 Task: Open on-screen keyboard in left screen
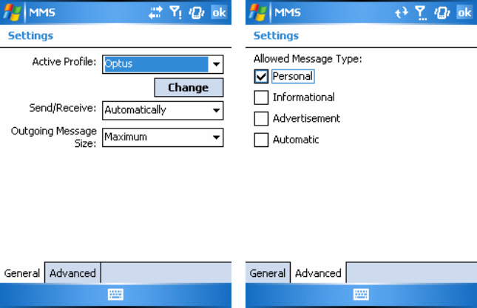pyautogui.click(x=115, y=294)
